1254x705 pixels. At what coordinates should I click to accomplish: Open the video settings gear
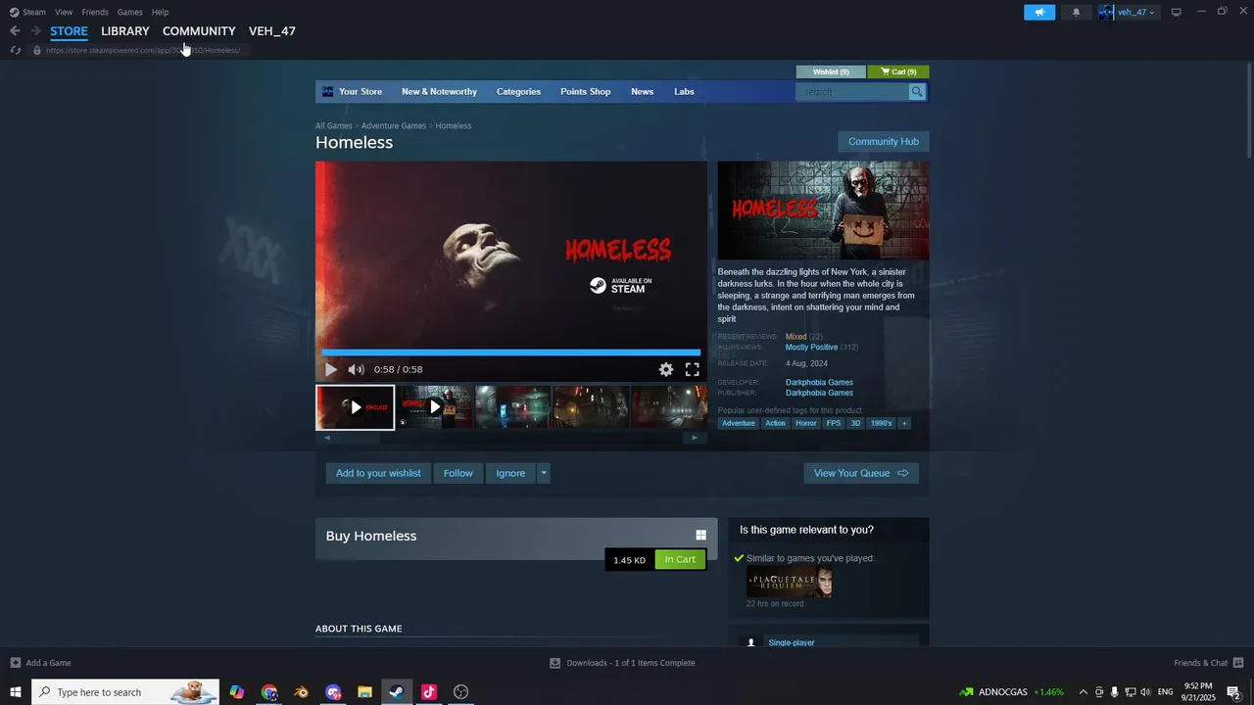[x=666, y=369]
